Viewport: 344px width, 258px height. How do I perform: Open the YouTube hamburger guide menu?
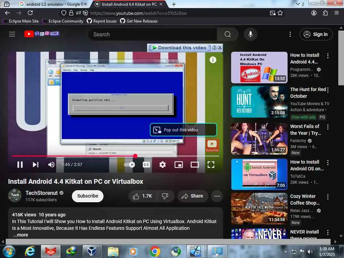[12, 34]
